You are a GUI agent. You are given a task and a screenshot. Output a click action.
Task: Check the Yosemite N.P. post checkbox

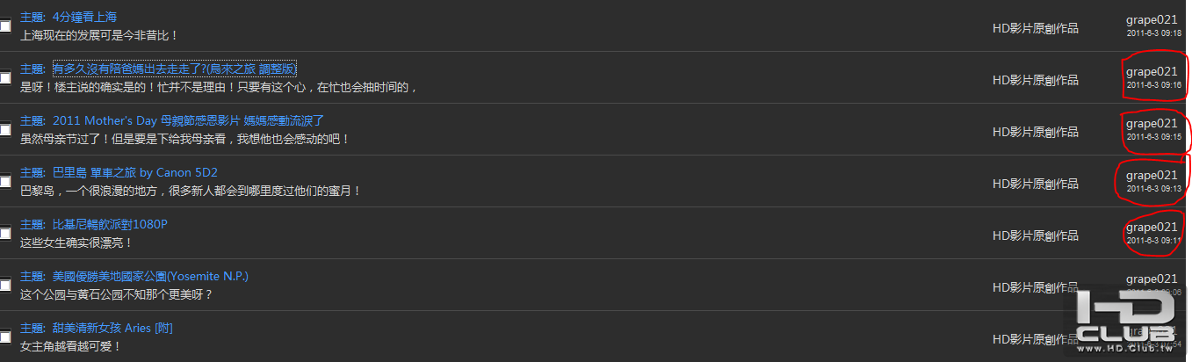[5, 286]
